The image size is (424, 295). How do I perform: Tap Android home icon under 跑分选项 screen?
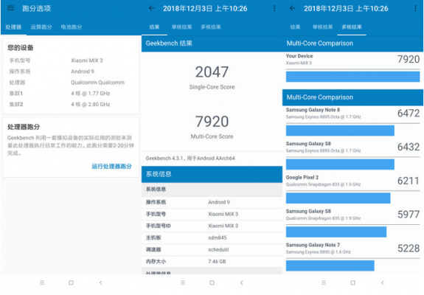click(x=71, y=282)
